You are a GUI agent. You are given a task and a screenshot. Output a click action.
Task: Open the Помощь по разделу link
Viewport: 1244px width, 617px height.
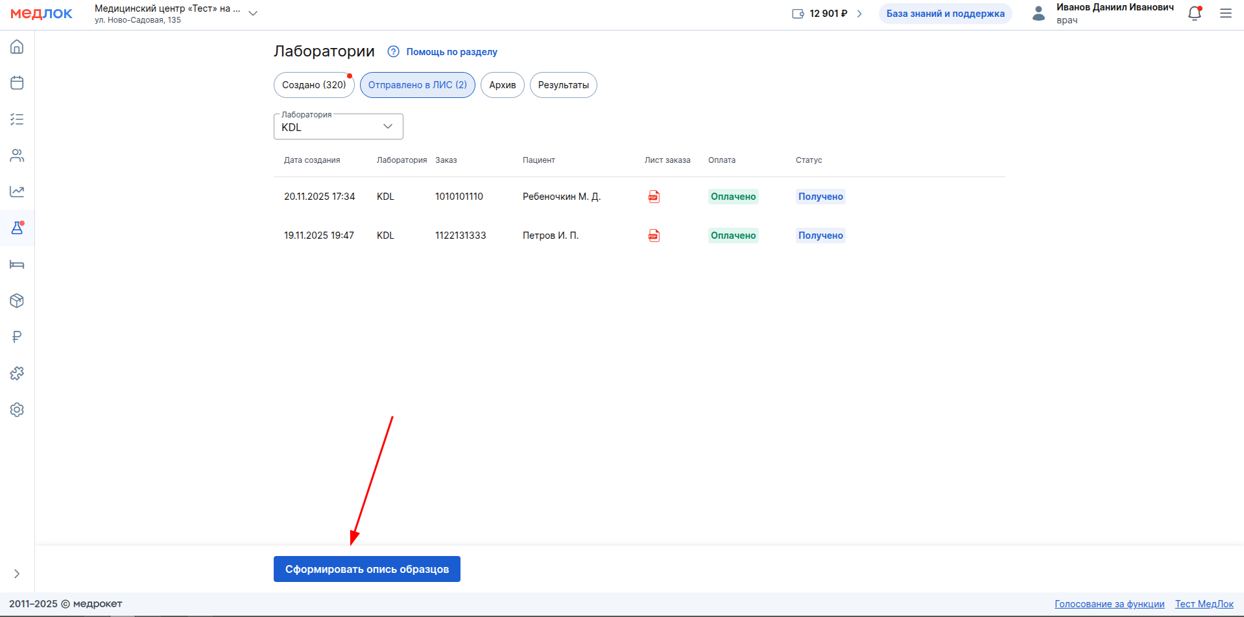[451, 52]
